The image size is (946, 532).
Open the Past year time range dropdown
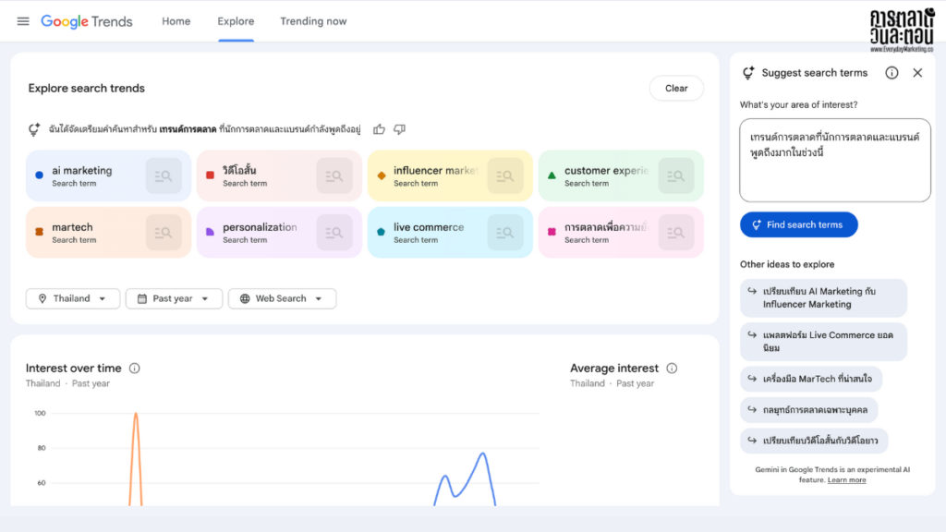click(174, 298)
